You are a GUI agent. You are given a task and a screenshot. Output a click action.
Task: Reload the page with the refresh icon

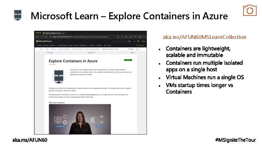(46, 37)
